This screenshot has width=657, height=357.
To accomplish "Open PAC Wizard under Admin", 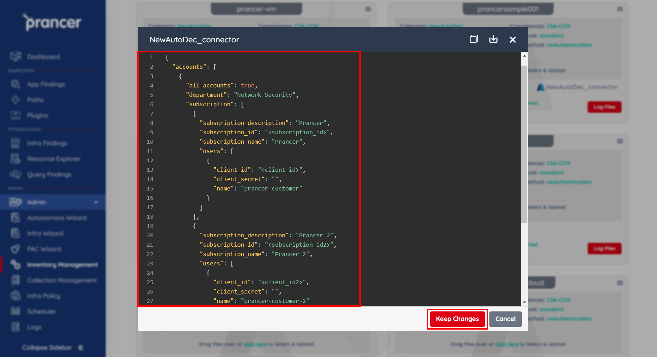I will (x=44, y=249).
